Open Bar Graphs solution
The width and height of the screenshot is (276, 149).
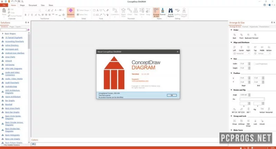point(10,100)
